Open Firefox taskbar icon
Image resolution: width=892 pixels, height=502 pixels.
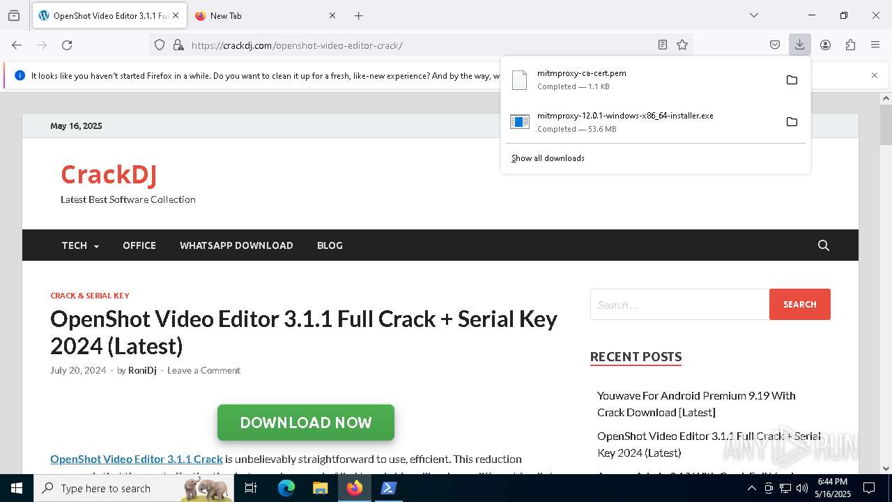pyautogui.click(x=355, y=488)
